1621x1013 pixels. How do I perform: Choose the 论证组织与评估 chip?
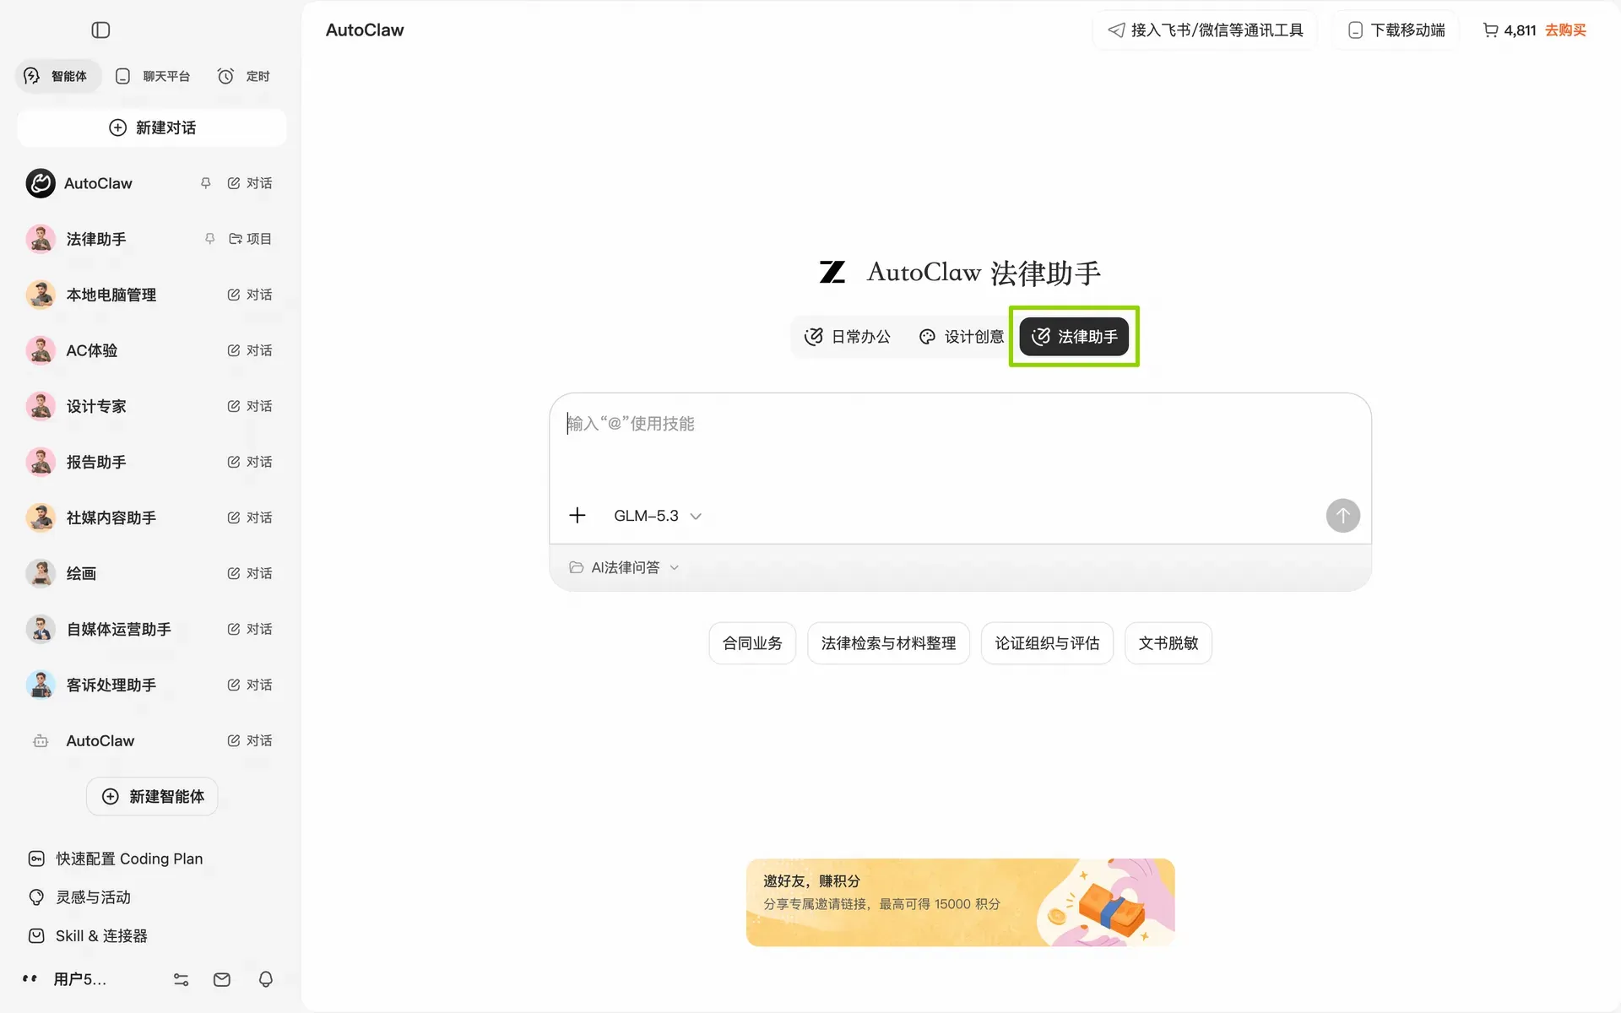point(1047,643)
